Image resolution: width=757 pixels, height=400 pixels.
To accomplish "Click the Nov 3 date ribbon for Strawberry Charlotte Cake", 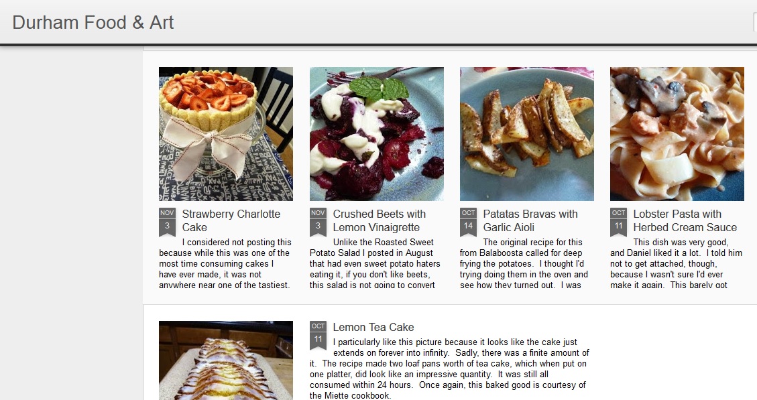I will tap(167, 222).
